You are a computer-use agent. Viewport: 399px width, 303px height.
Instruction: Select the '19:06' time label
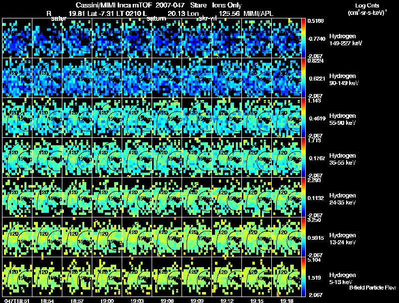167,301
